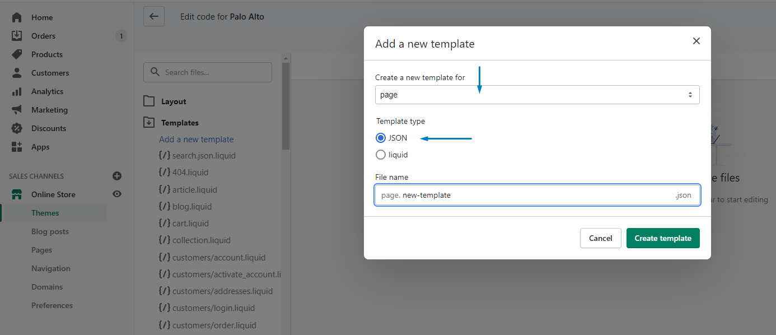Image resolution: width=776 pixels, height=335 pixels.
Task: Cancel the new template dialog
Action: click(x=600, y=238)
